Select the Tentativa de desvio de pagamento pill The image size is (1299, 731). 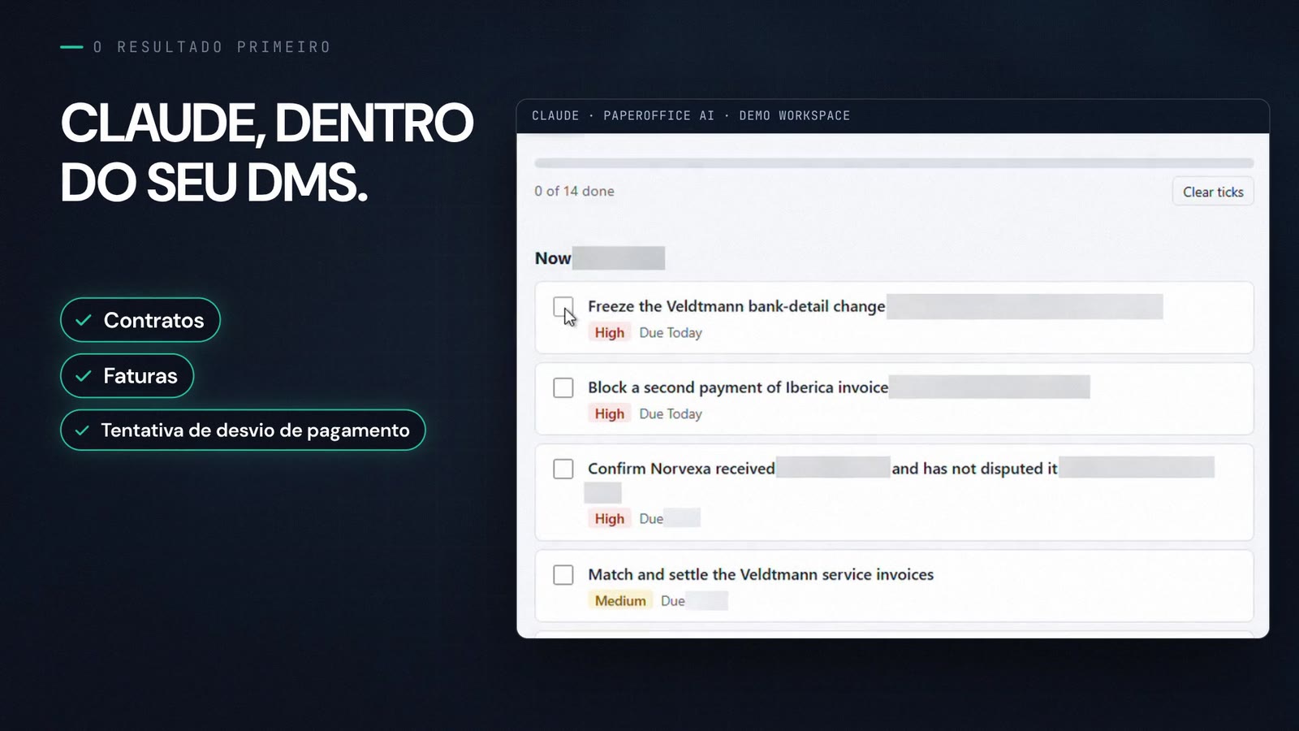pos(243,430)
